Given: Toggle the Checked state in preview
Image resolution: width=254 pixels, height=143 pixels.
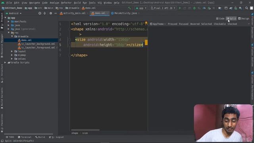Looking at the screenshot, I should tap(232, 24).
